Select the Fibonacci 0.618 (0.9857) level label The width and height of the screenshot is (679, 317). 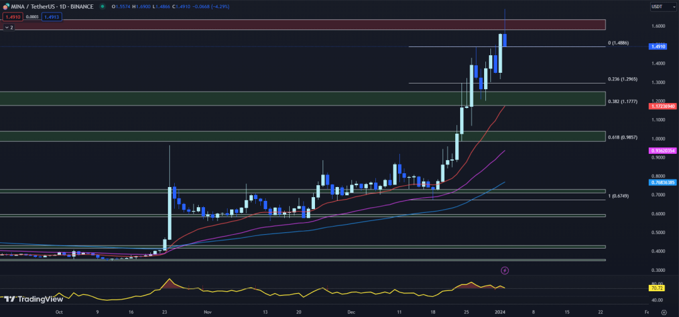[622, 137]
